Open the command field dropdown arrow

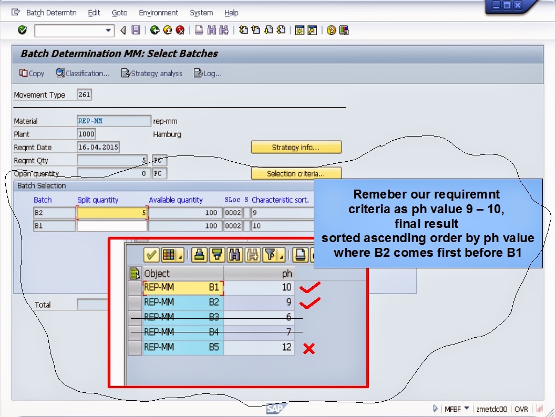(108, 30)
